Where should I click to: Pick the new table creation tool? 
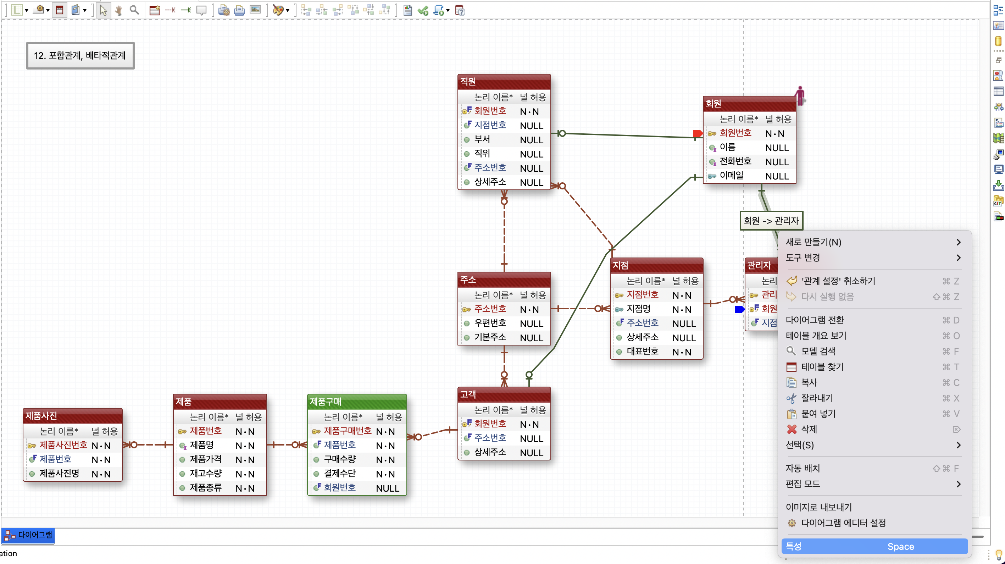tap(155, 11)
